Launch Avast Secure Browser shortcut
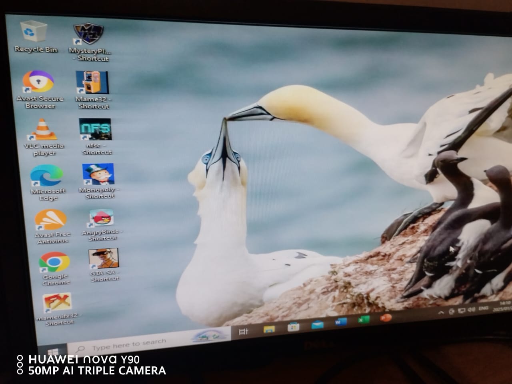Viewport: 512px width, 384px height. click(38, 83)
